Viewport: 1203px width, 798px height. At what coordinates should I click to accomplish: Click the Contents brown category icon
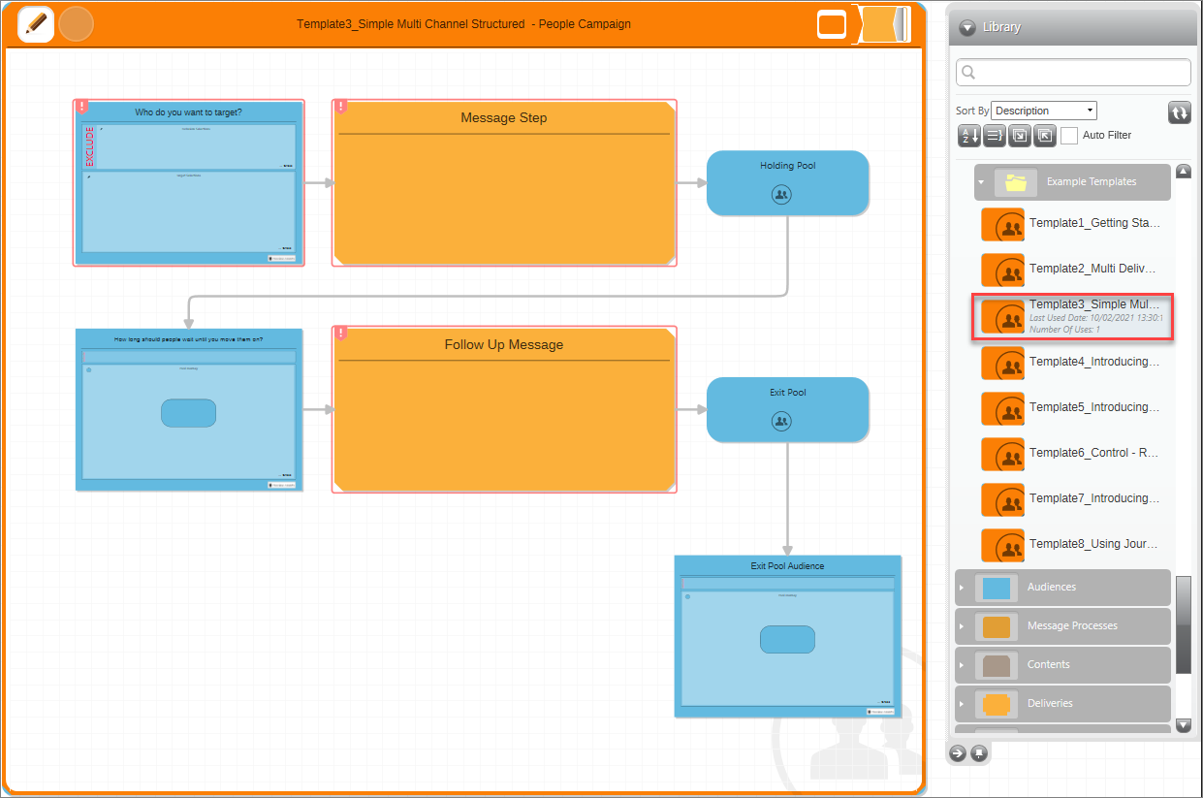997,665
